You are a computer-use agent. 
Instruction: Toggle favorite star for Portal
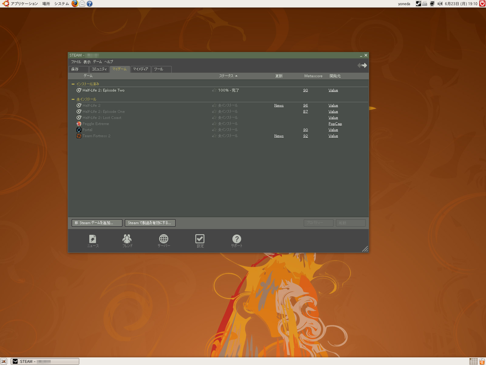tap(214, 130)
